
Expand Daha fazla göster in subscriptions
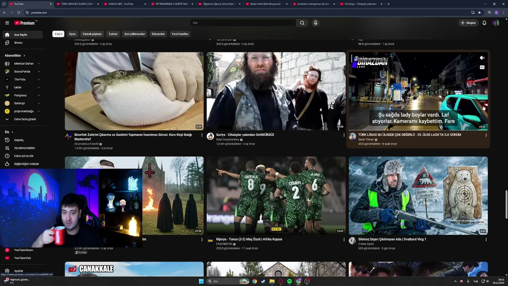pos(23,119)
